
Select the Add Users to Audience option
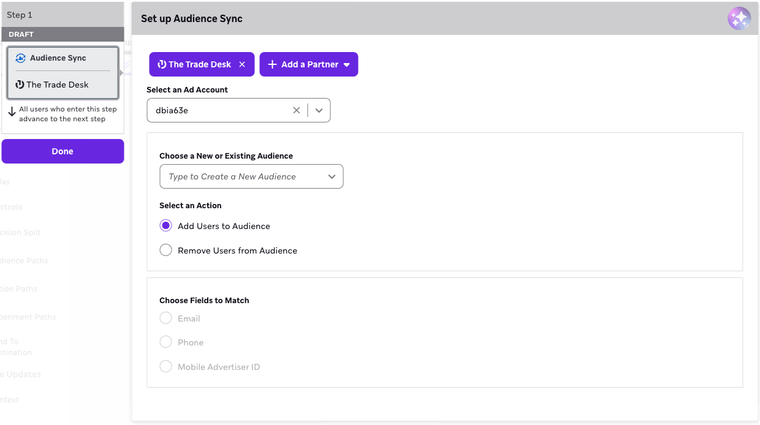point(165,225)
